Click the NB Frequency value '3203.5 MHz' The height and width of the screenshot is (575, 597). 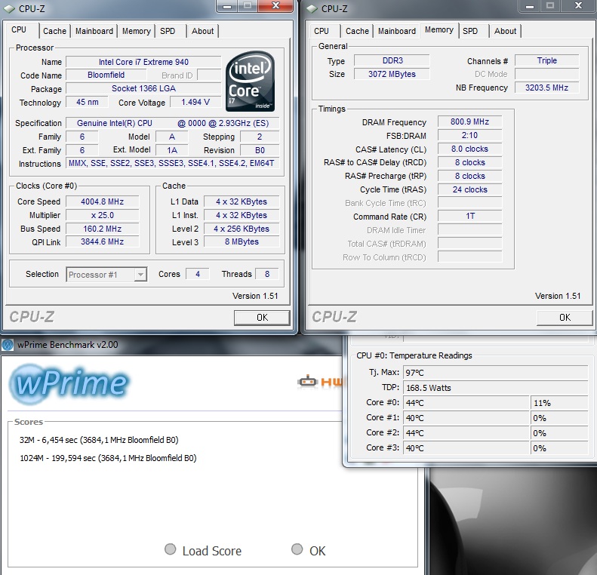(x=547, y=88)
